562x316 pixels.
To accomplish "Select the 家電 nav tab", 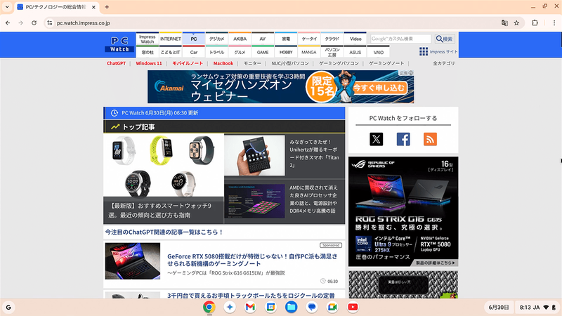I will coord(286,39).
